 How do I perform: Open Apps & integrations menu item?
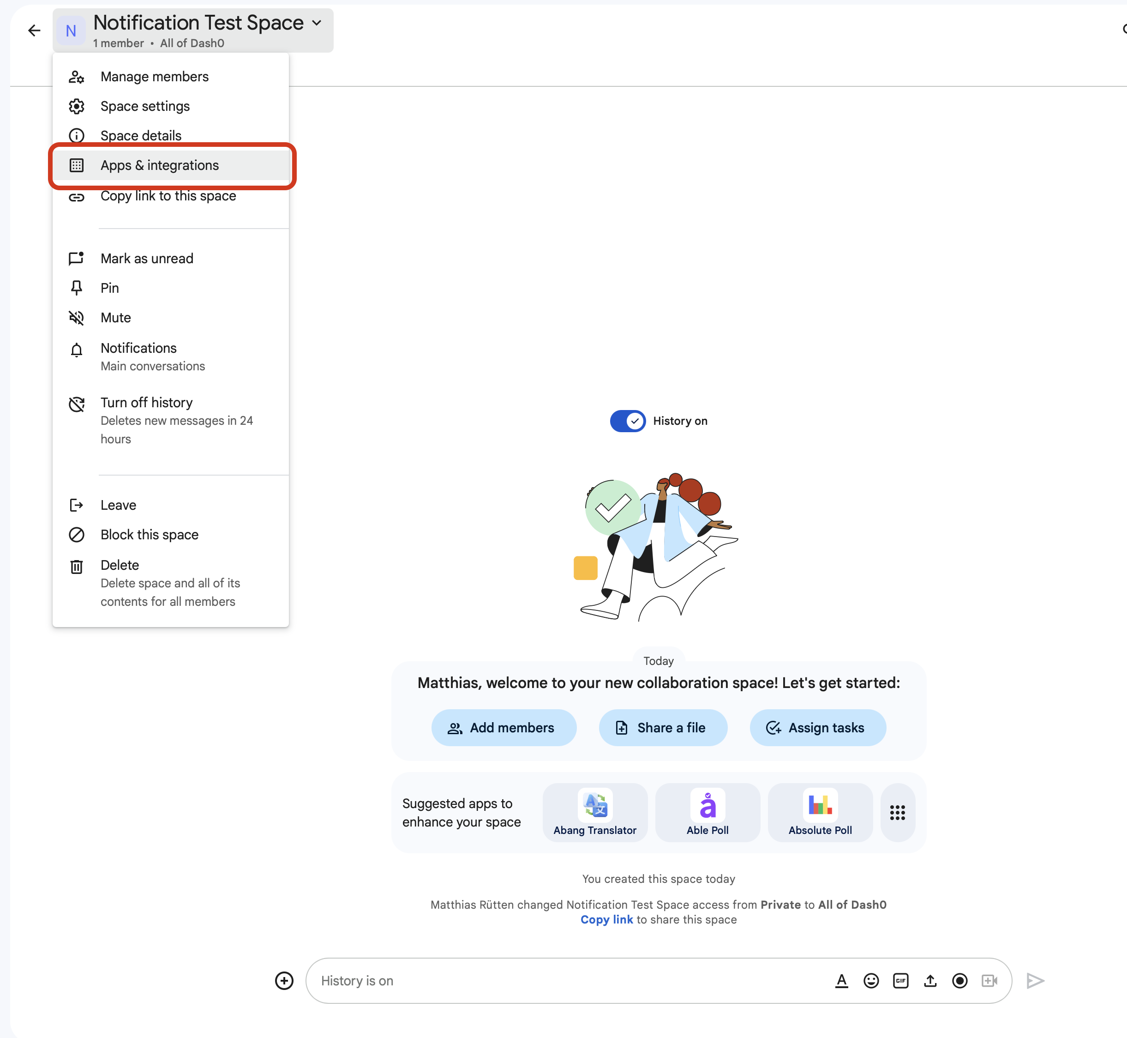pyautogui.click(x=159, y=165)
